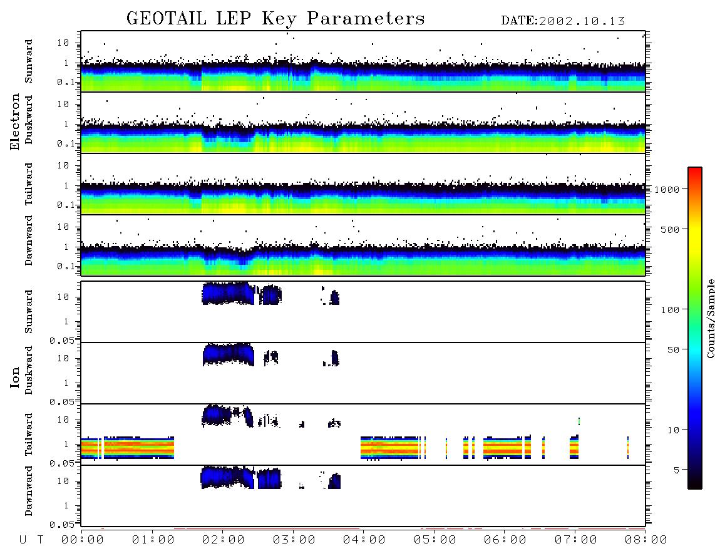
Task: Click the Ion Sunward panel label
Action: (x=29, y=311)
